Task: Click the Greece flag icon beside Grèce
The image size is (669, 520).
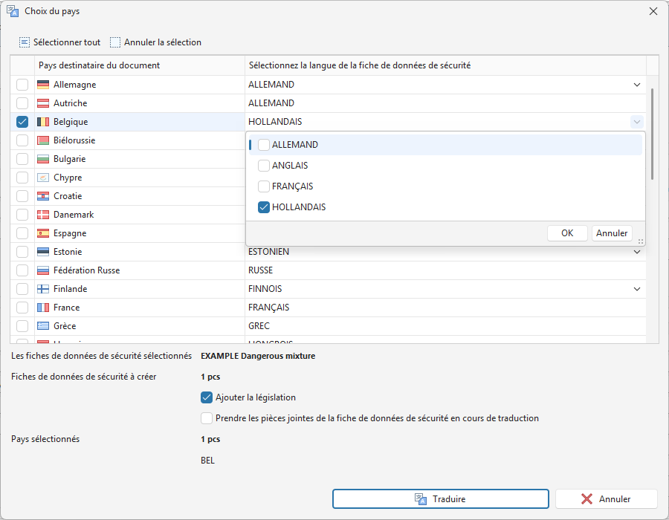Action: pos(43,326)
